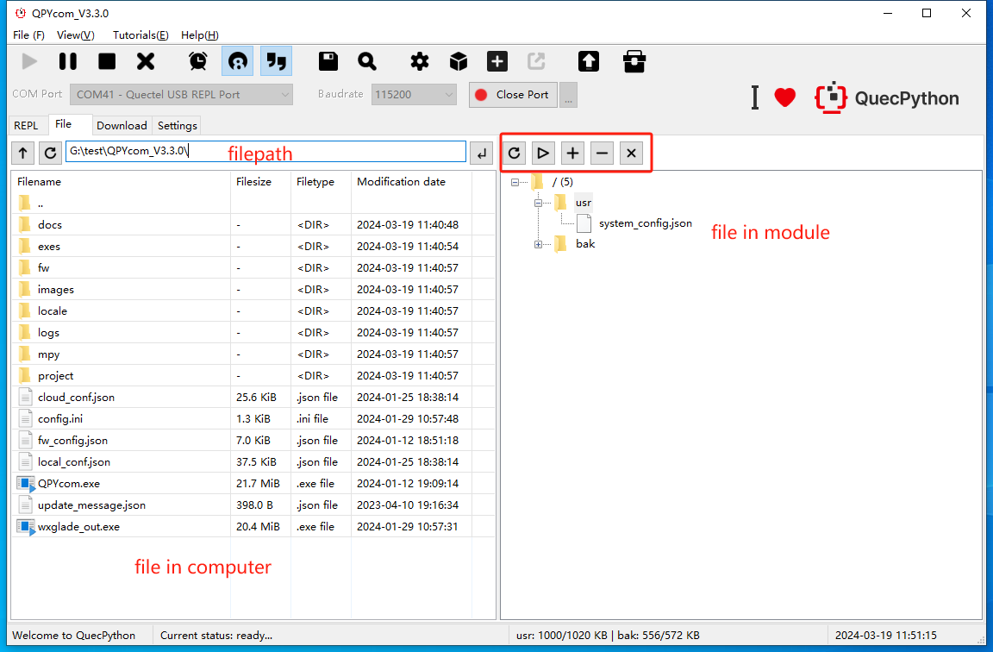This screenshot has height=652, width=993.
Task: Select the project folder
Action: 253,376
